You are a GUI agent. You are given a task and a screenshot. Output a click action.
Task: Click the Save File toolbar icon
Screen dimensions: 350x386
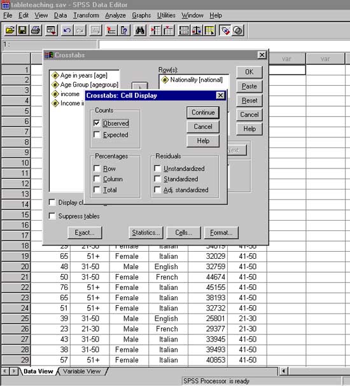tap(22, 31)
